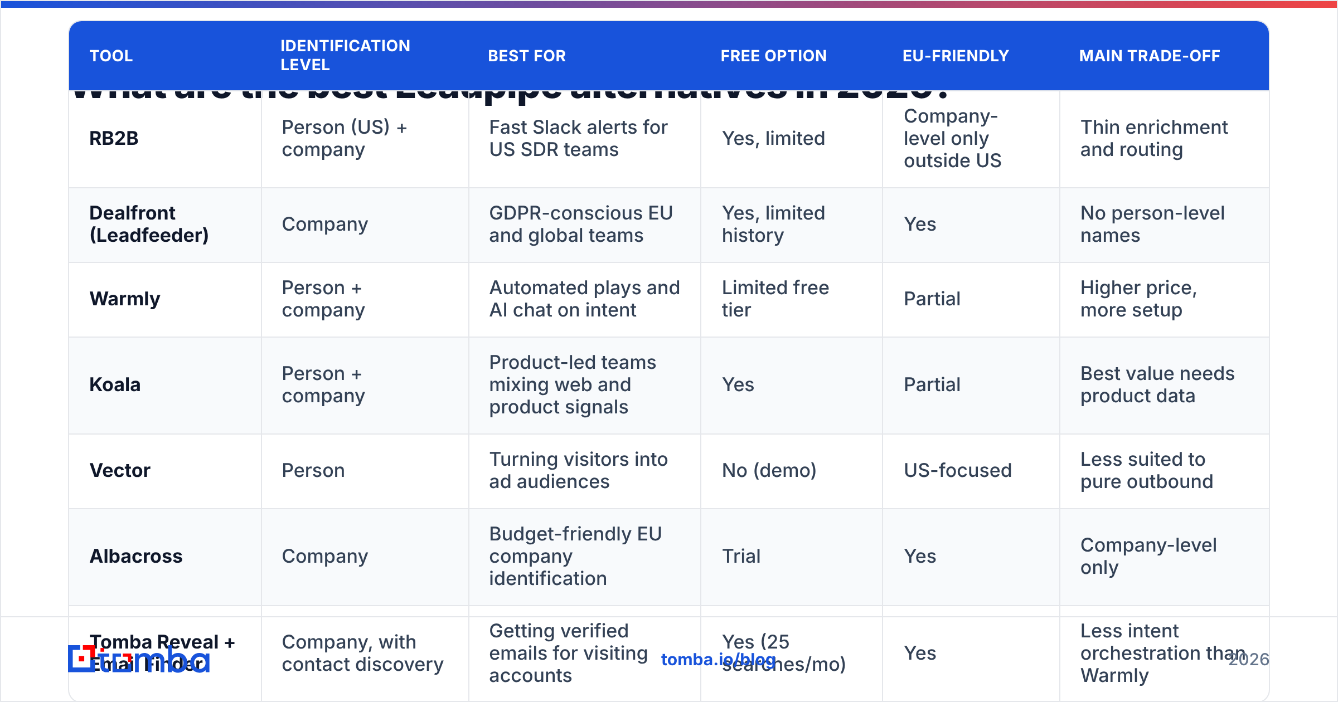This screenshot has width=1338, height=702.
Task: Select the MAIN TRADE-OFF column header
Action: 1150,56
